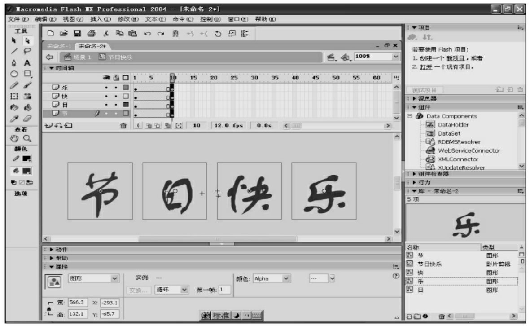This screenshot has width=530, height=326.
Task: Select the Line tool
Action: pyautogui.click(x=14, y=51)
